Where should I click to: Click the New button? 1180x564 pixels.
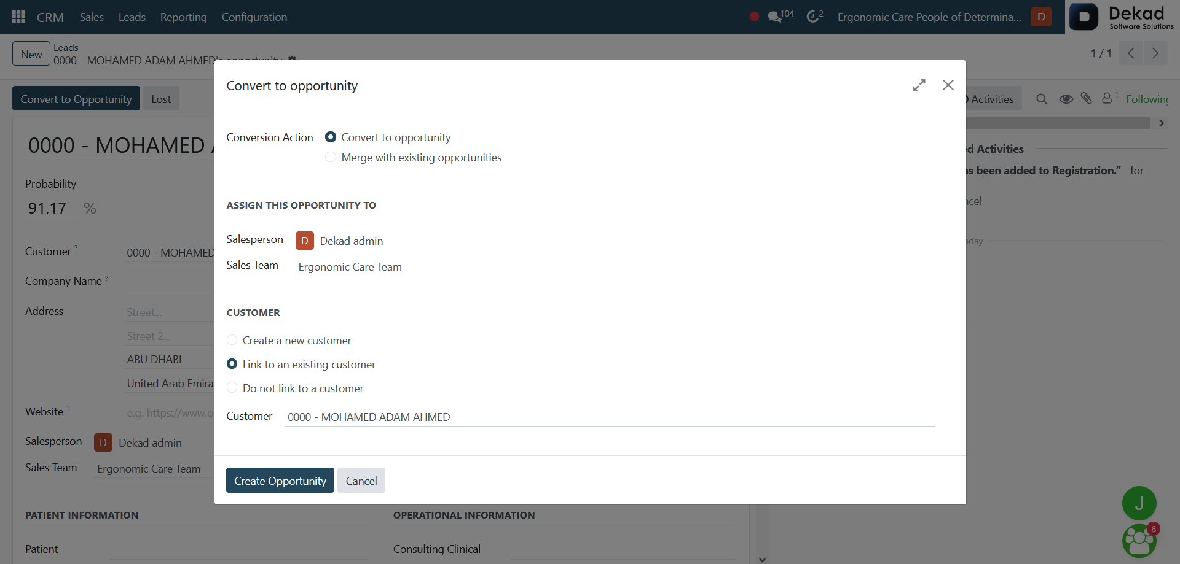click(31, 53)
